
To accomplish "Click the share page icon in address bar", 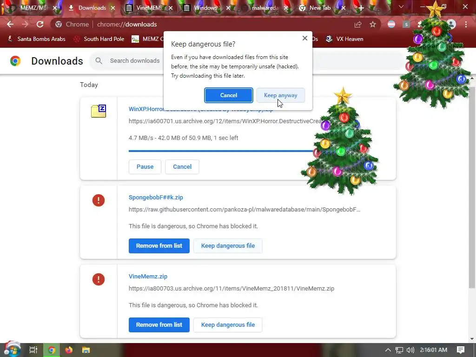I will pyautogui.click(x=358, y=24).
